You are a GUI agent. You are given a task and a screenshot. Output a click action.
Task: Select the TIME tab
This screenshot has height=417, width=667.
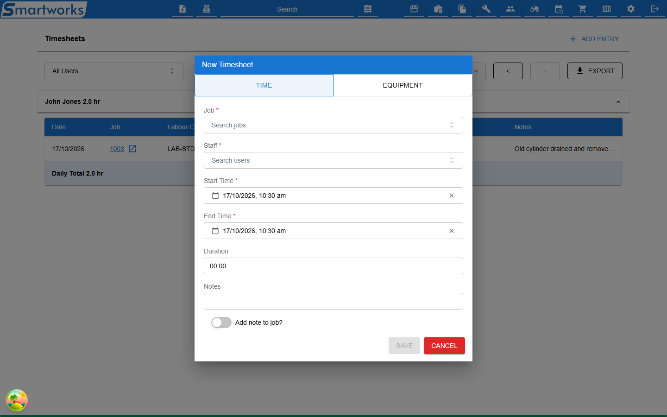(264, 85)
